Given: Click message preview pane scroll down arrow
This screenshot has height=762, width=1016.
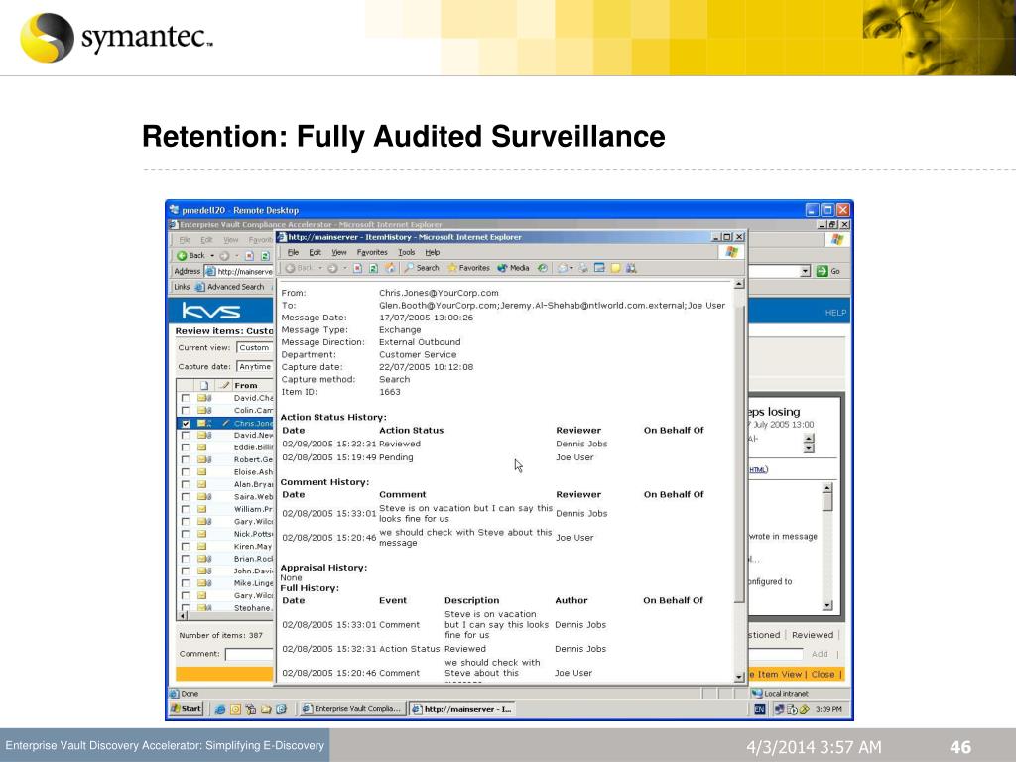Looking at the screenshot, I should coord(827,606).
